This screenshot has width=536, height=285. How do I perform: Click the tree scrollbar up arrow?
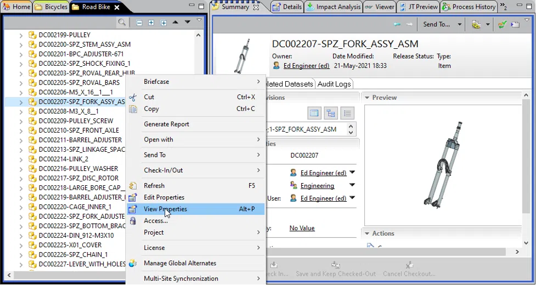coord(198,35)
